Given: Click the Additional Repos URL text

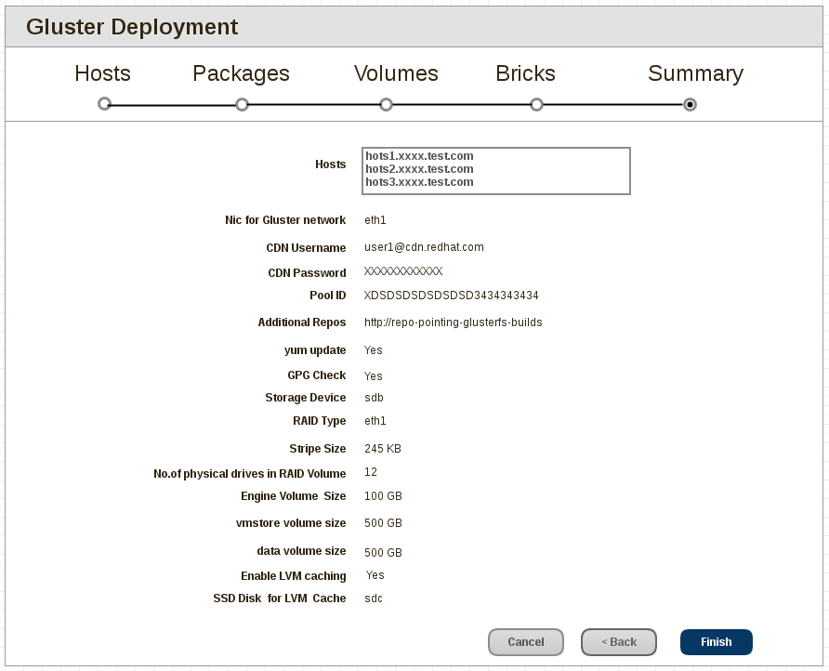Looking at the screenshot, I should 454,322.
